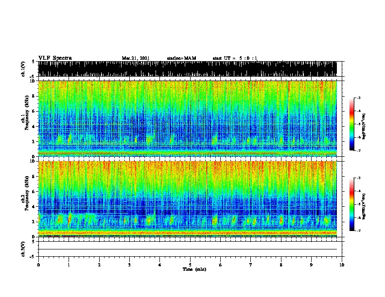Click the 'Time (min)' axis label
The width and height of the screenshot is (385, 297).
194,269
